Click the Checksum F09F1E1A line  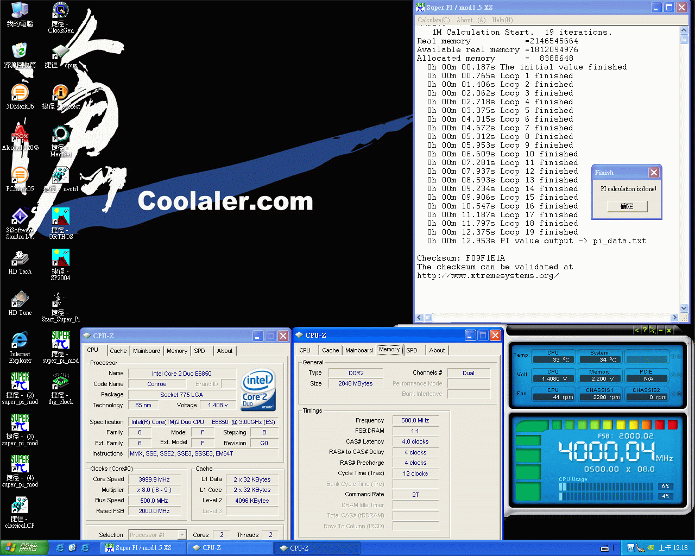461,258
